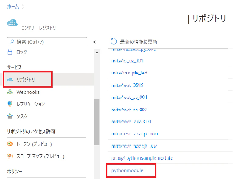Click the sidebar vertical scrollbar thumb
233x179 pixels.
coord(97,122)
